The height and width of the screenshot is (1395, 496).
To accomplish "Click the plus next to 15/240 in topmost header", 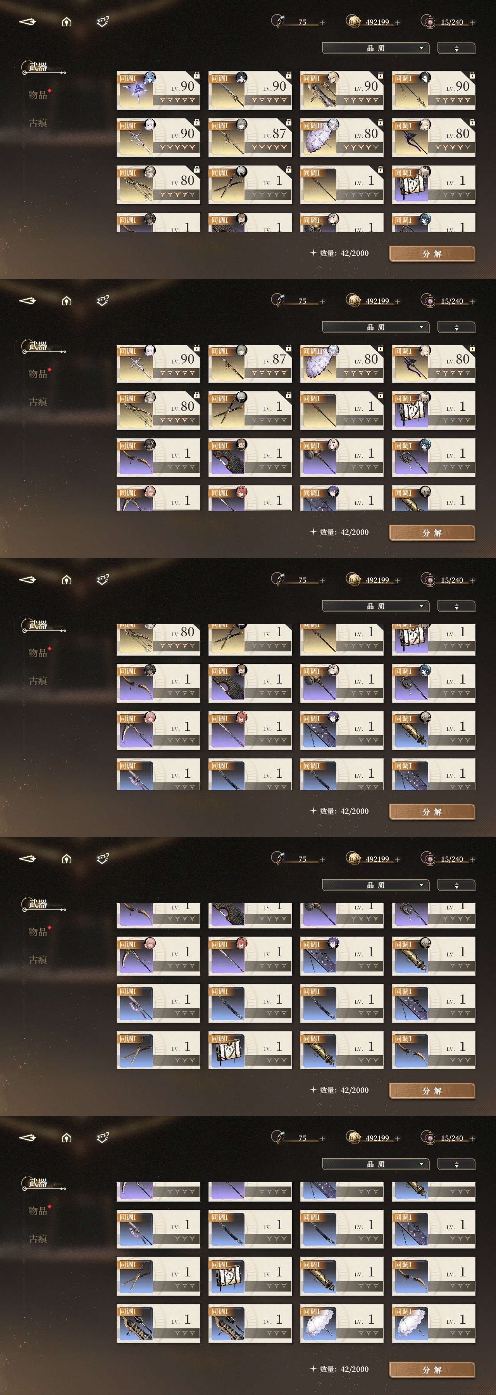I will 472,23.
